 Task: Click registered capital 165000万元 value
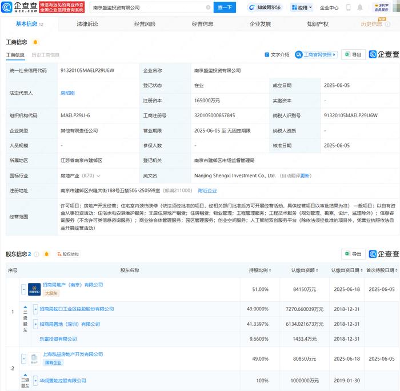[x=207, y=101]
